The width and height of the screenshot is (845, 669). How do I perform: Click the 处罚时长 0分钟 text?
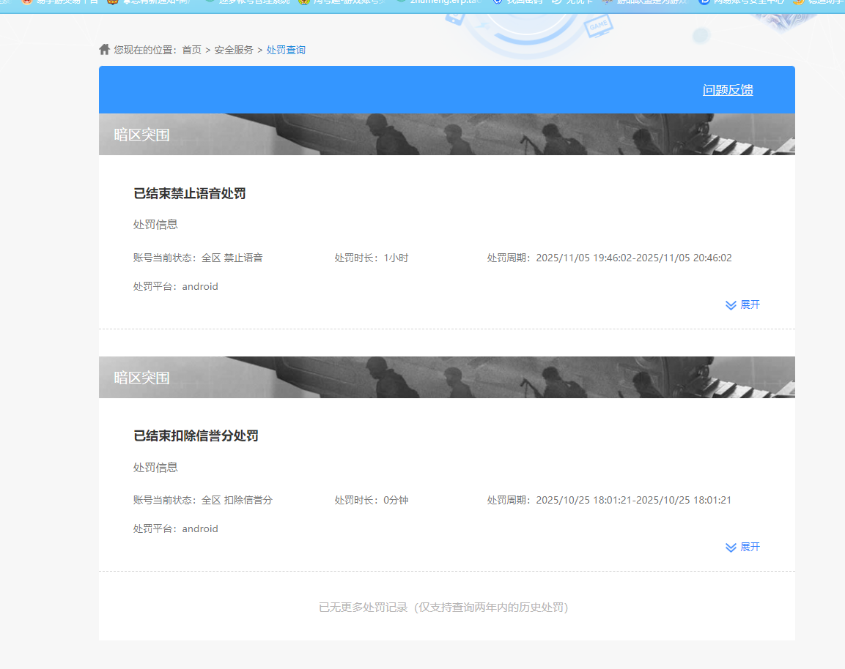[372, 500]
